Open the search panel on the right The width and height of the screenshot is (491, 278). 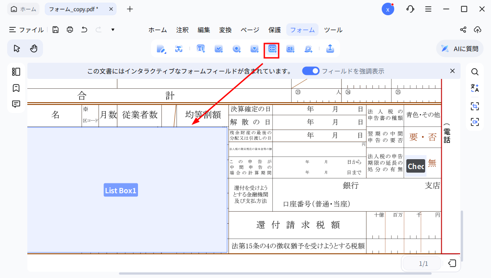475,71
